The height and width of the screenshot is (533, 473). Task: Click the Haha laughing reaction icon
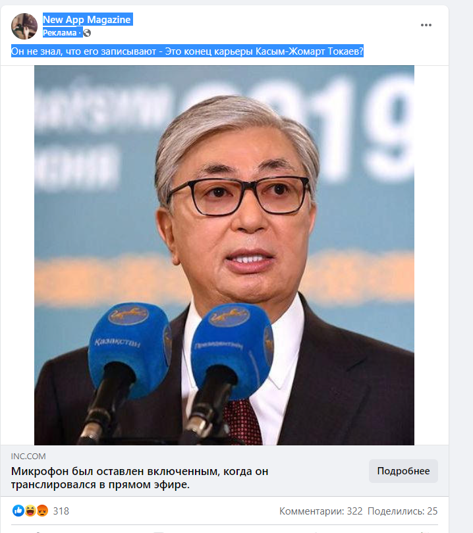click(x=30, y=511)
